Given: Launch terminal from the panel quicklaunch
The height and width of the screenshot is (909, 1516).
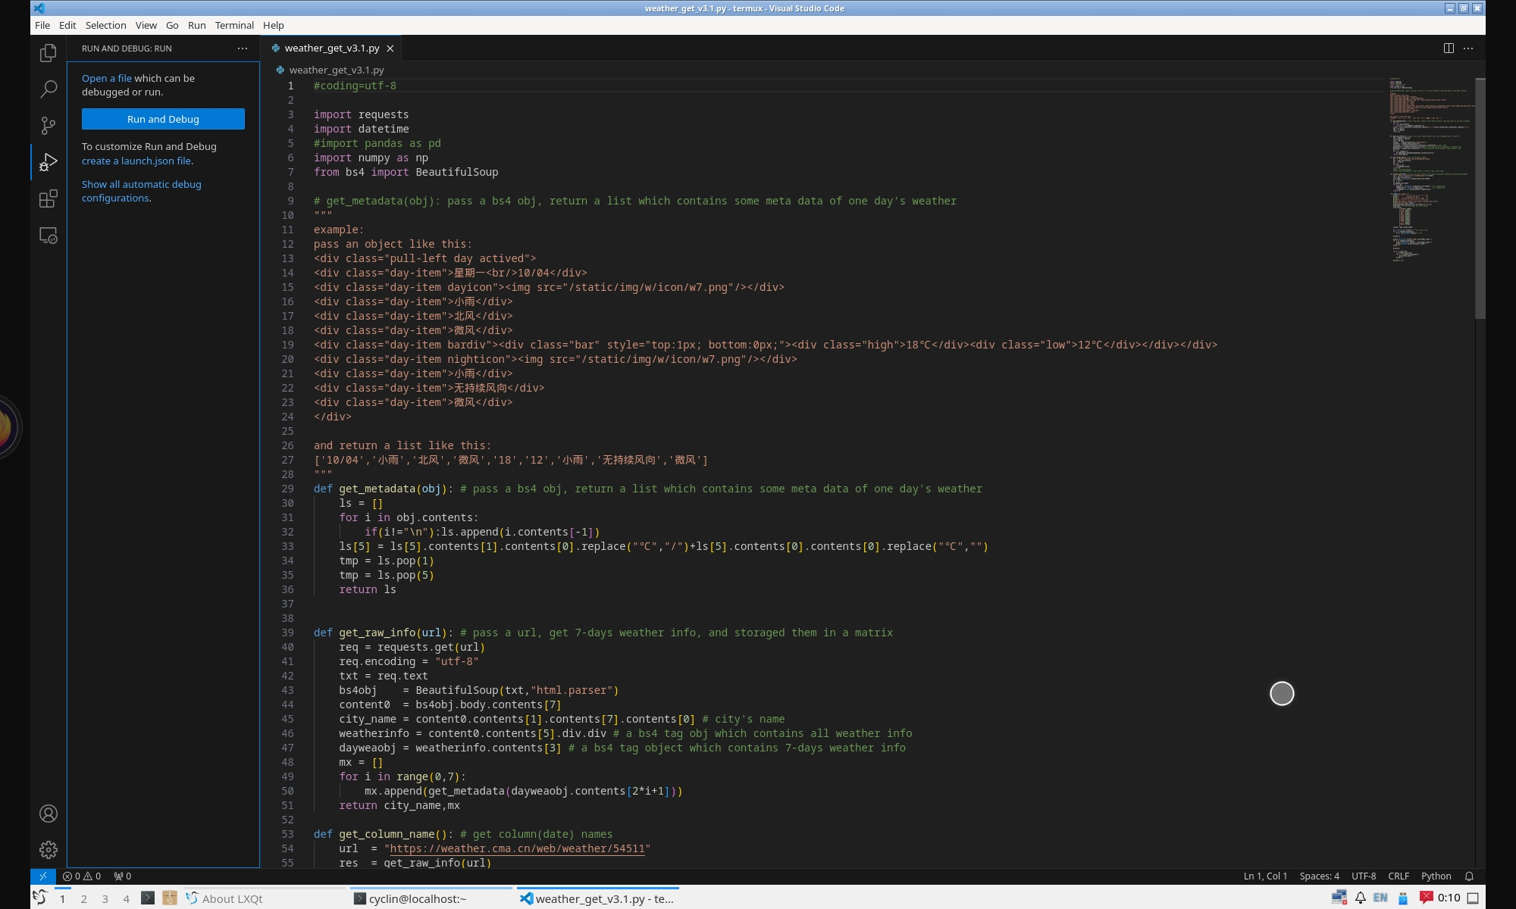Looking at the screenshot, I should point(148,898).
